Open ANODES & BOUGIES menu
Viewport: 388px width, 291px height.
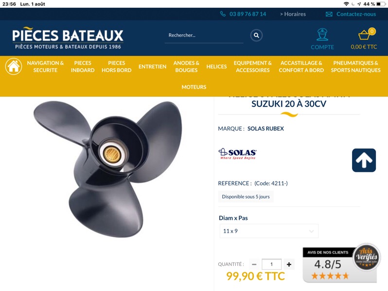coord(186,67)
